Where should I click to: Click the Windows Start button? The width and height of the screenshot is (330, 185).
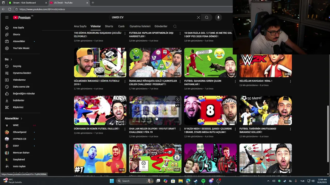coord(112,181)
